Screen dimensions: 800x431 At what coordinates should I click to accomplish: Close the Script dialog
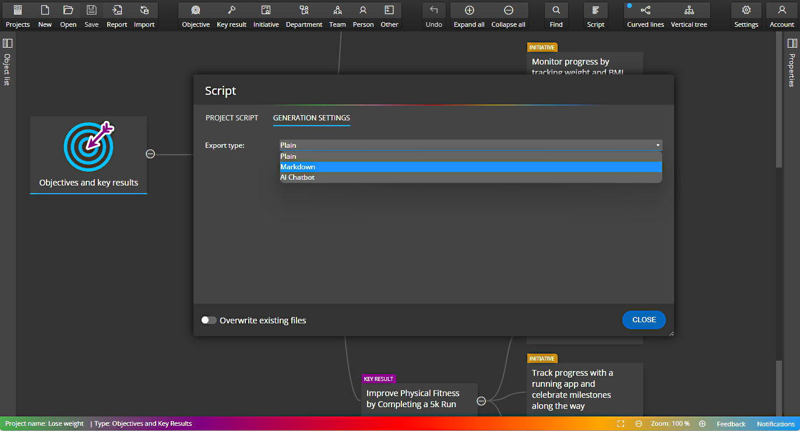point(644,320)
